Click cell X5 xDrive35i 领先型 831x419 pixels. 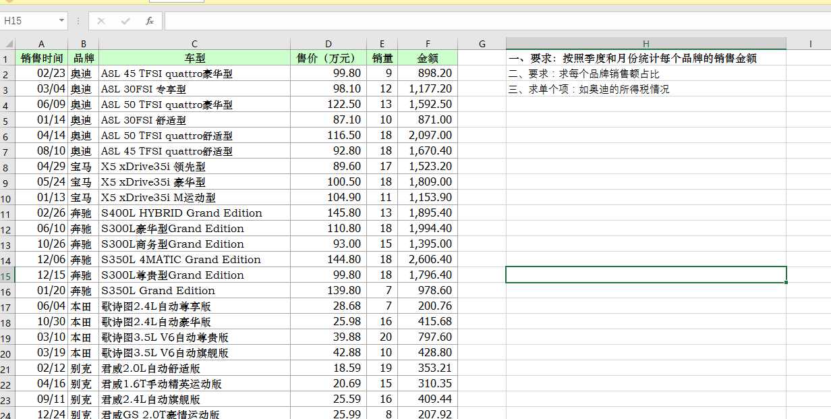(194, 167)
